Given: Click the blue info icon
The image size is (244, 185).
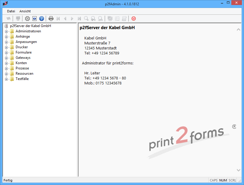Looking at the screenshot, I should point(34,18).
